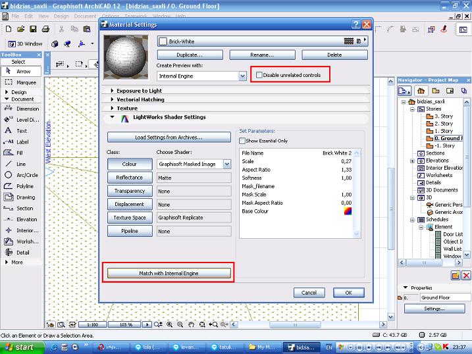
Task: Click the Windows start button
Action: 22,347
